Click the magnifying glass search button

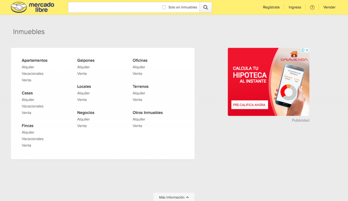click(x=206, y=7)
